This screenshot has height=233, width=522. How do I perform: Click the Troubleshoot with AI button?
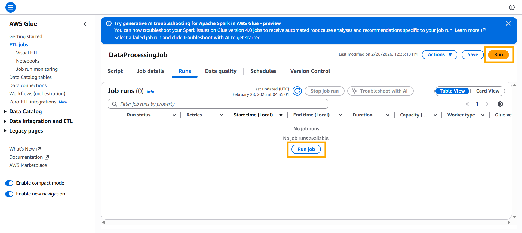click(x=380, y=91)
